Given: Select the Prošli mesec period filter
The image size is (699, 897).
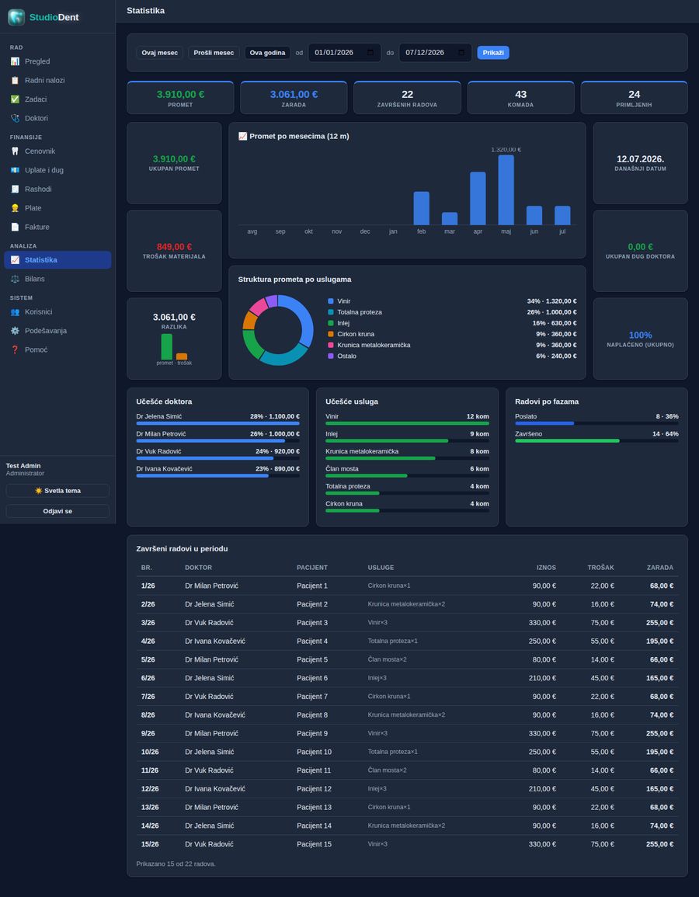Looking at the screenshot, I should [214, 53].
